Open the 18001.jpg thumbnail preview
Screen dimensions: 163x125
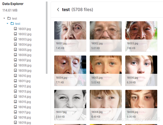(70, 36)
